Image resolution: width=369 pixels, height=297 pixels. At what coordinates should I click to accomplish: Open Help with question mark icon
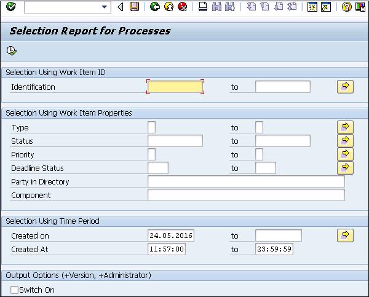[x=346, y=7]
